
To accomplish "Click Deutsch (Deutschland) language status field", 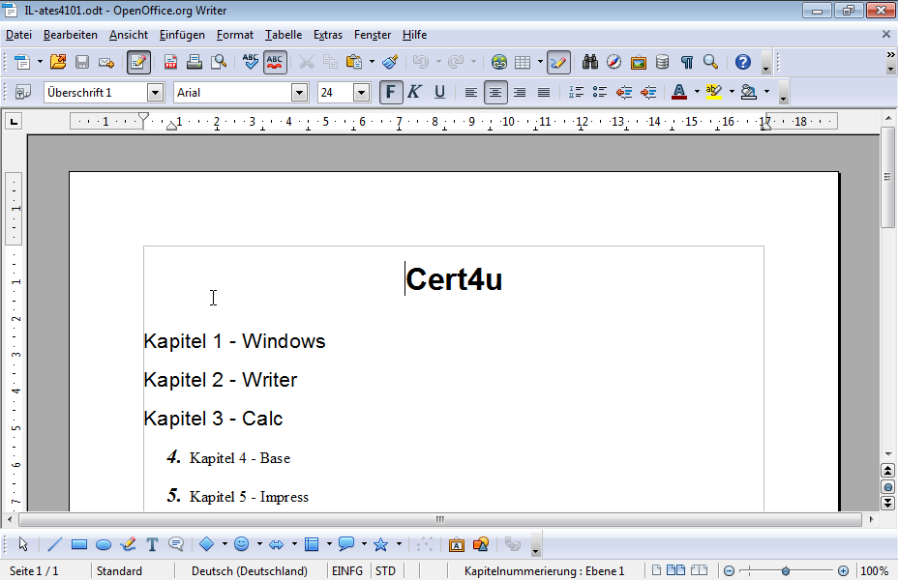I will tap(250, 571).
